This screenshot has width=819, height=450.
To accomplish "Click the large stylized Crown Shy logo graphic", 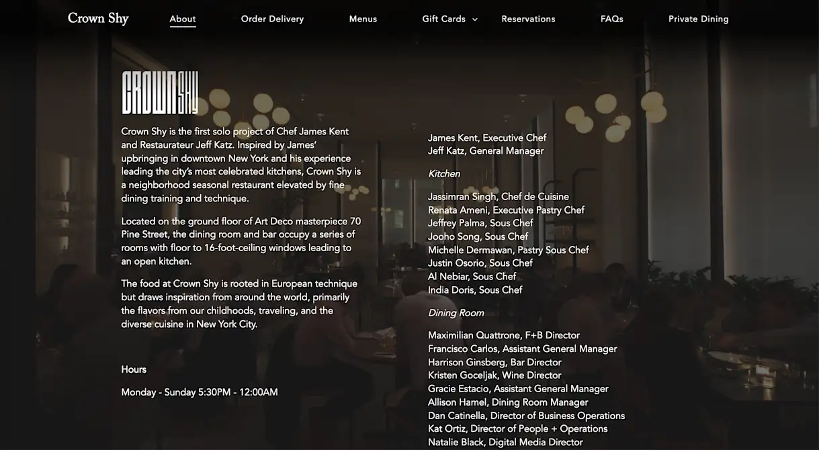I will pyautogui.click(x=160, y=93).
